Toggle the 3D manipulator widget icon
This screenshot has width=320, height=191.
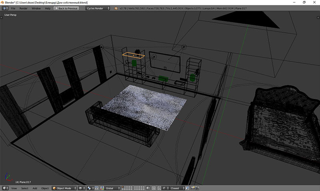(x=97, y=188)
